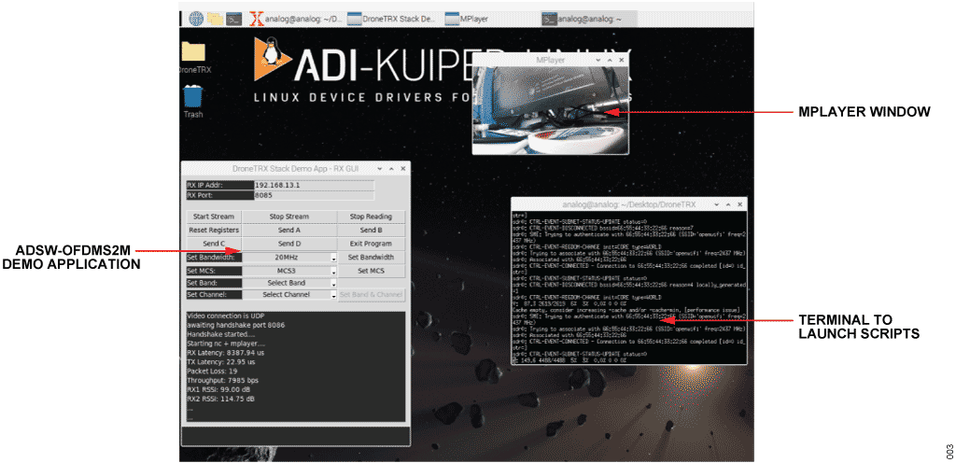Open the Select Band dropdown
Viewport: 956px width, 463px height.
(290, 283)
